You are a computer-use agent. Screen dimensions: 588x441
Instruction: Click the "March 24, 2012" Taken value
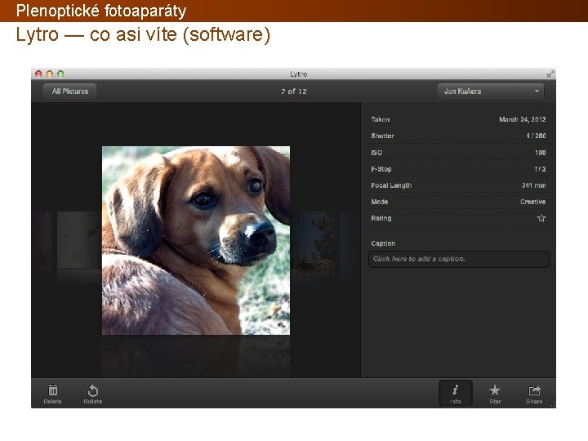pyautogui.click(x=522, y=119)
